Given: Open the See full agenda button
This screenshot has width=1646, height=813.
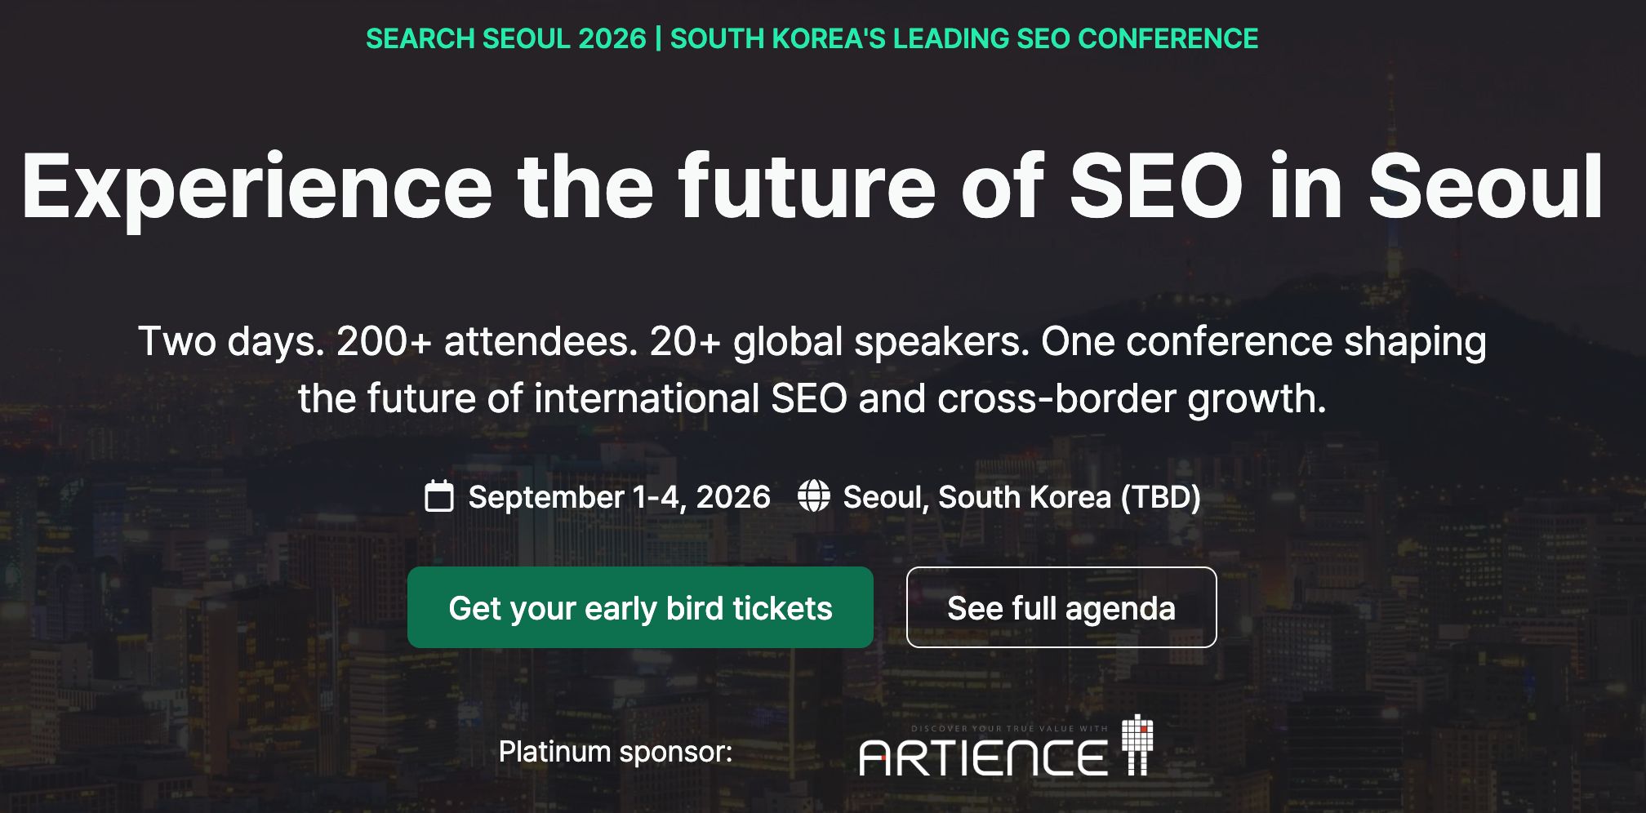Looking at the screenshot, I should click(1061, 607).
